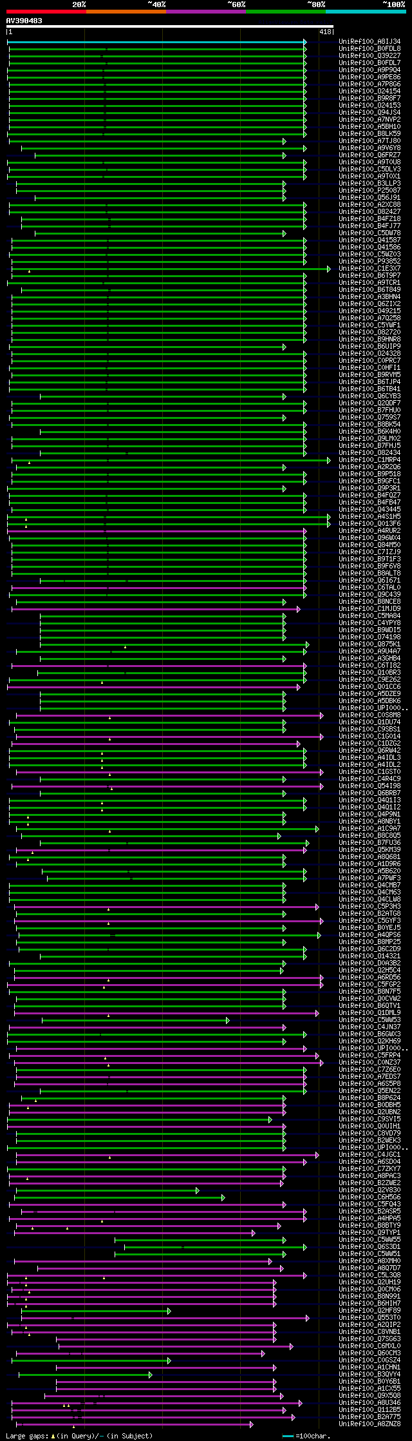Open UniRef100_Q6FRZ7 entry
412x1441 pixels.
coord(370,155)
